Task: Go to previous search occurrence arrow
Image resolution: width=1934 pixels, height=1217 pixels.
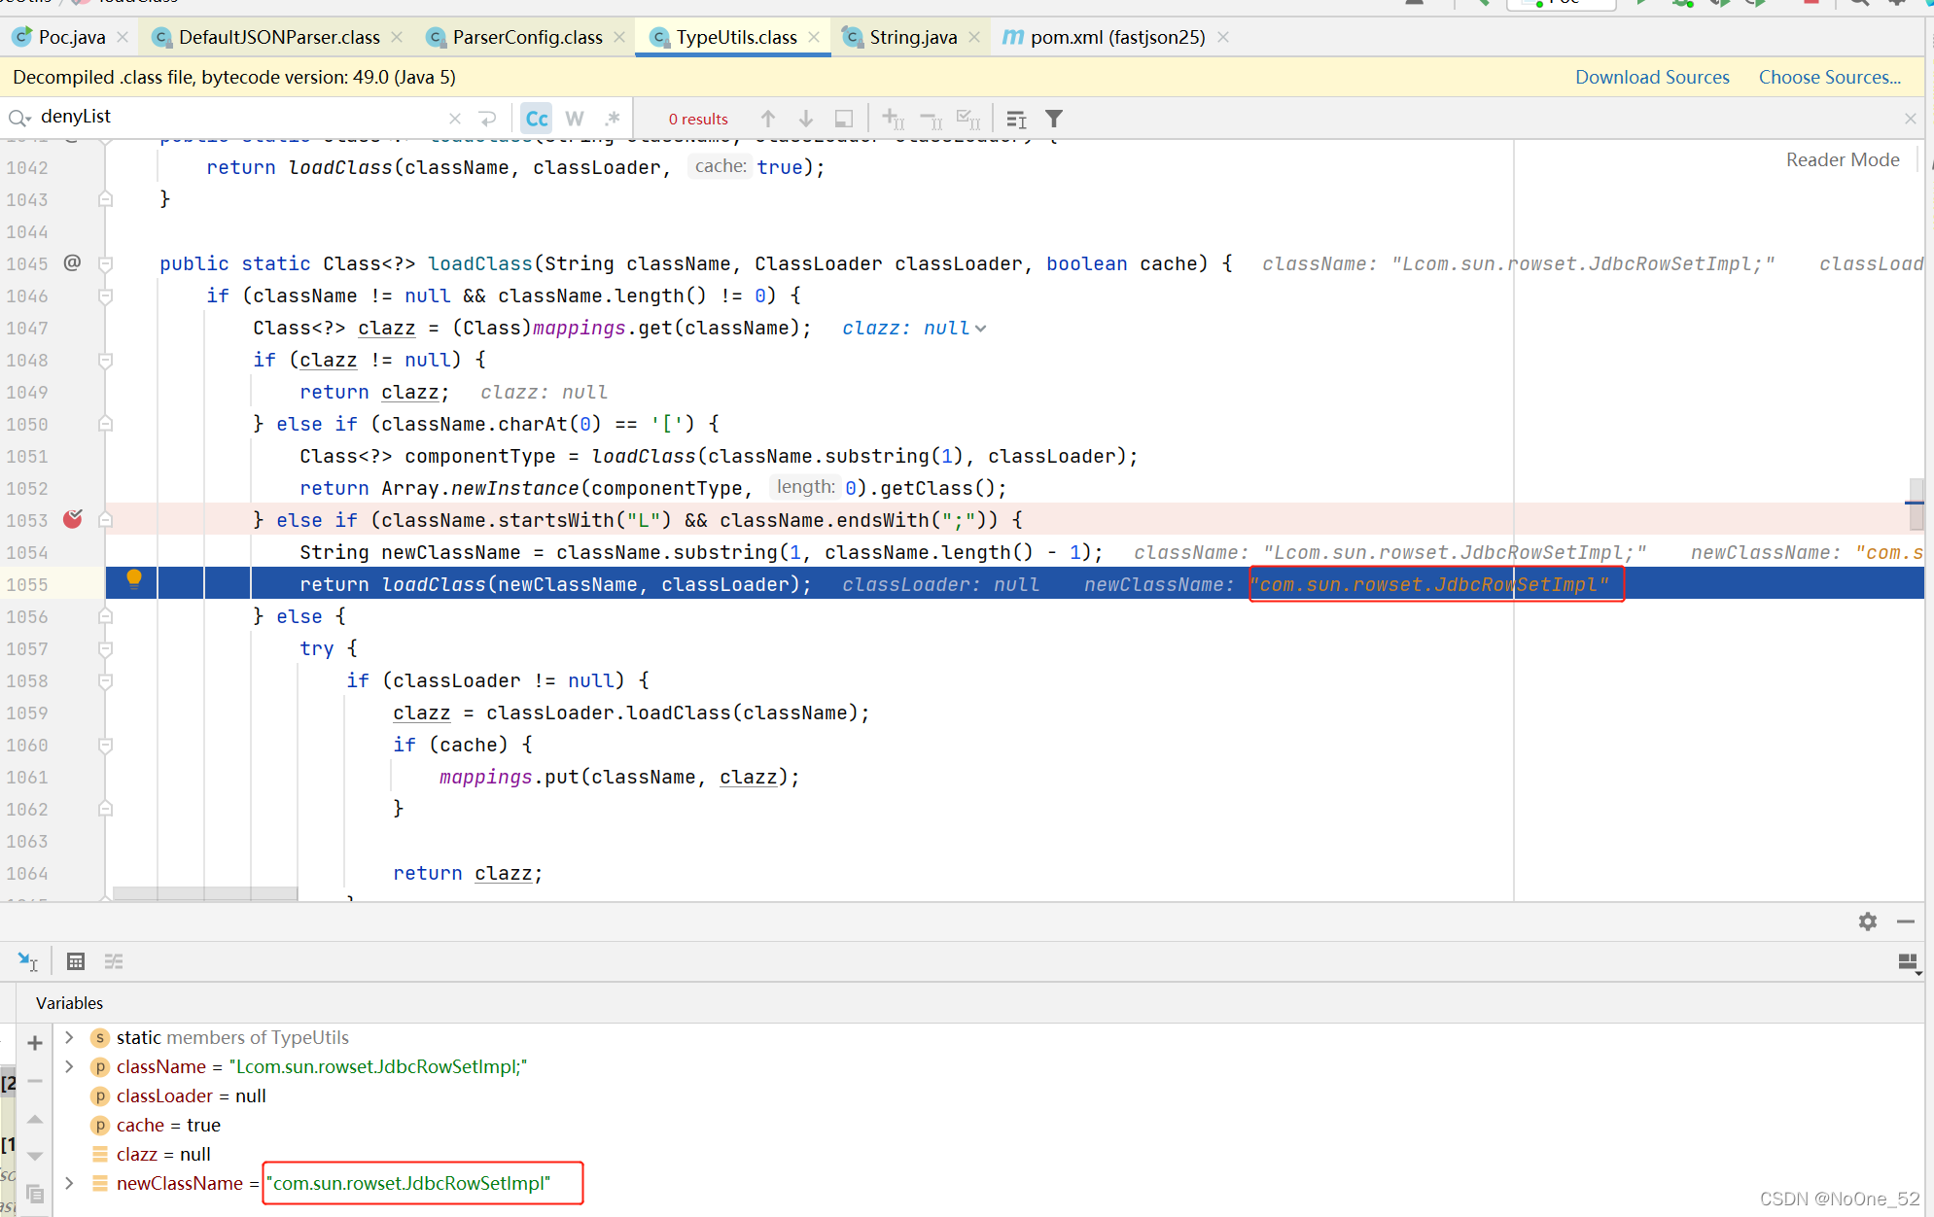Action: [768, 119]
